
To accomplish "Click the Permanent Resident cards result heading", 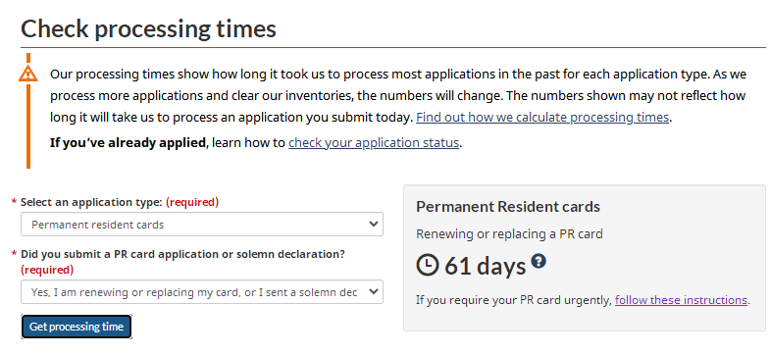I will tap(508, 207).
